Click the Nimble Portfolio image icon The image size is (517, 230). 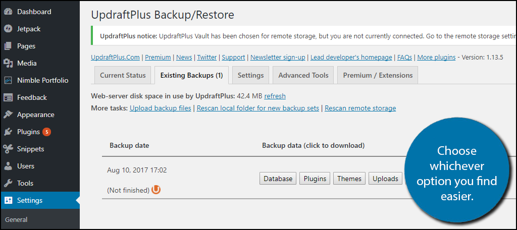[8, 80]
